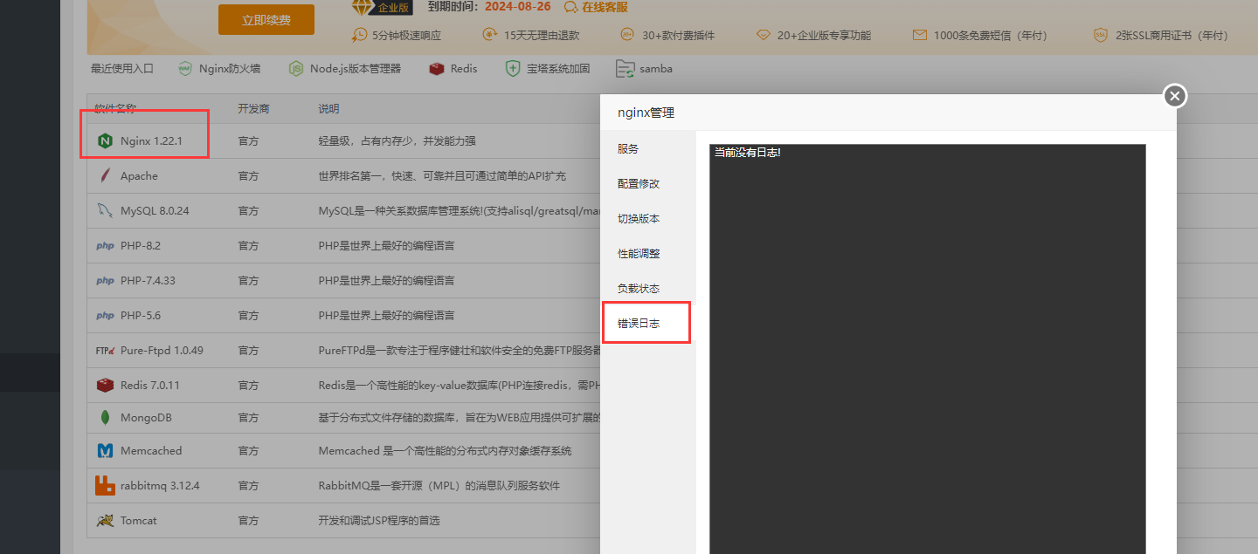Screen dimensions: 1258x554
Task: Open rabbitmq 3.12.4 software name
Action: pos(160,486)
